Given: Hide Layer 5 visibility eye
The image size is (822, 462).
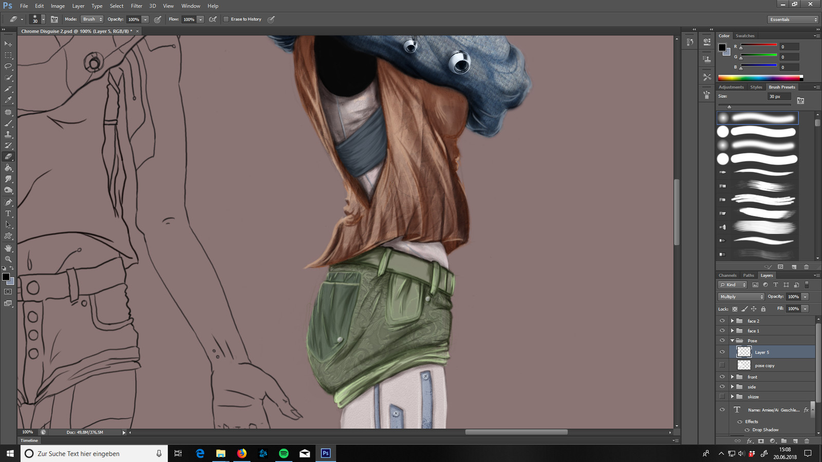Looking at the screenshot, I should click(722, 352).
